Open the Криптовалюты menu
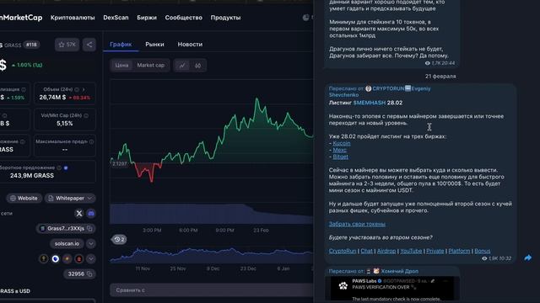The height and width of the screenshot is (303, 540). click(73, 18)
